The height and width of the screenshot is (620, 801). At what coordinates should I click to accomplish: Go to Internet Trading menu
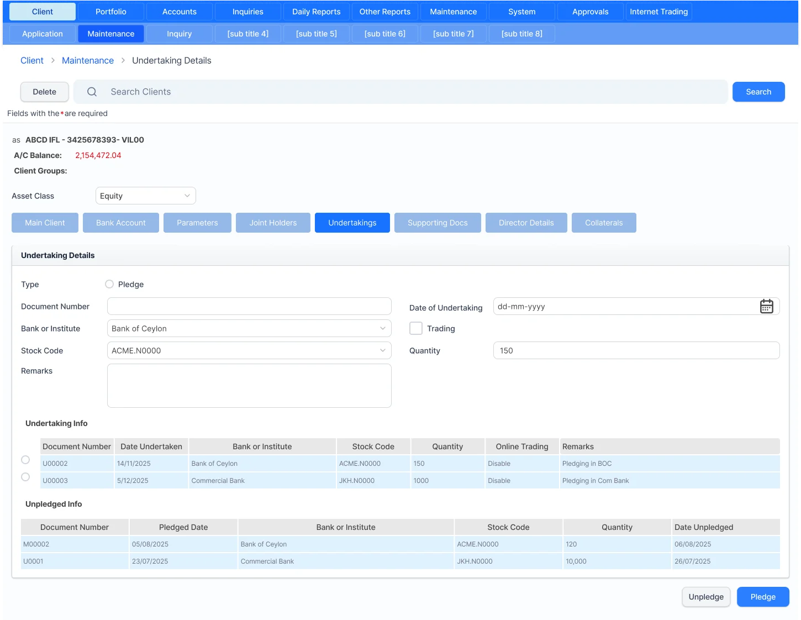coord(659,12)
